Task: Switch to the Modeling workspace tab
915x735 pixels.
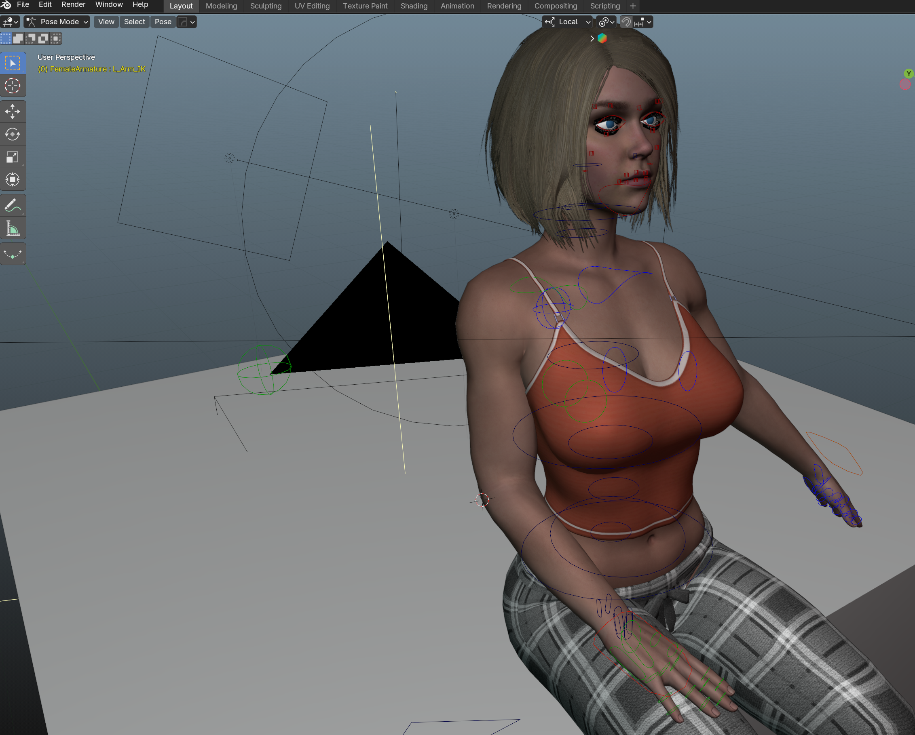Action: pyautogui.click(x=221, y=6)
